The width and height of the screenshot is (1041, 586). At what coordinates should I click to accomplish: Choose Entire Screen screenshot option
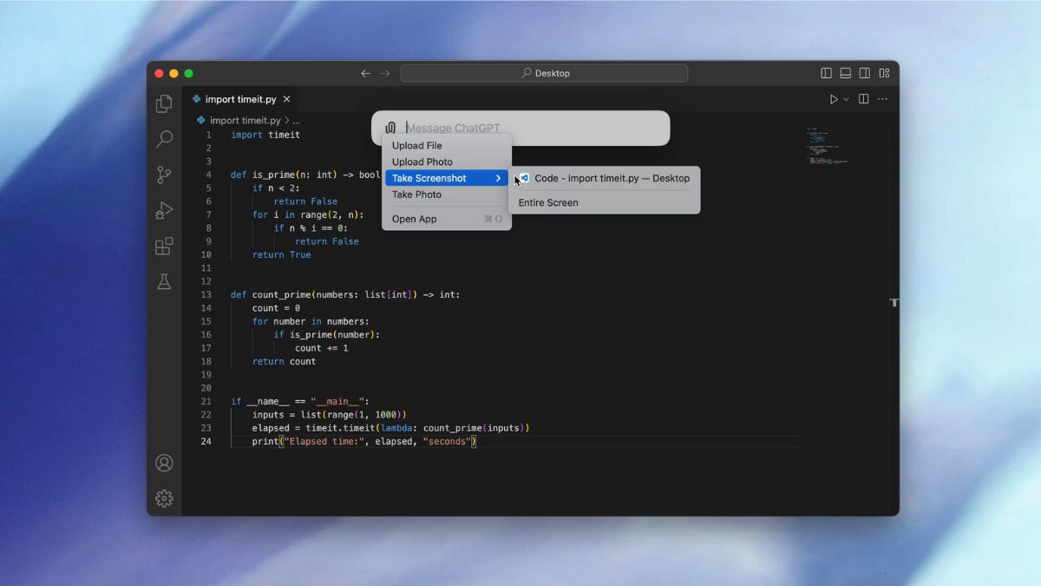click(548, 202)
